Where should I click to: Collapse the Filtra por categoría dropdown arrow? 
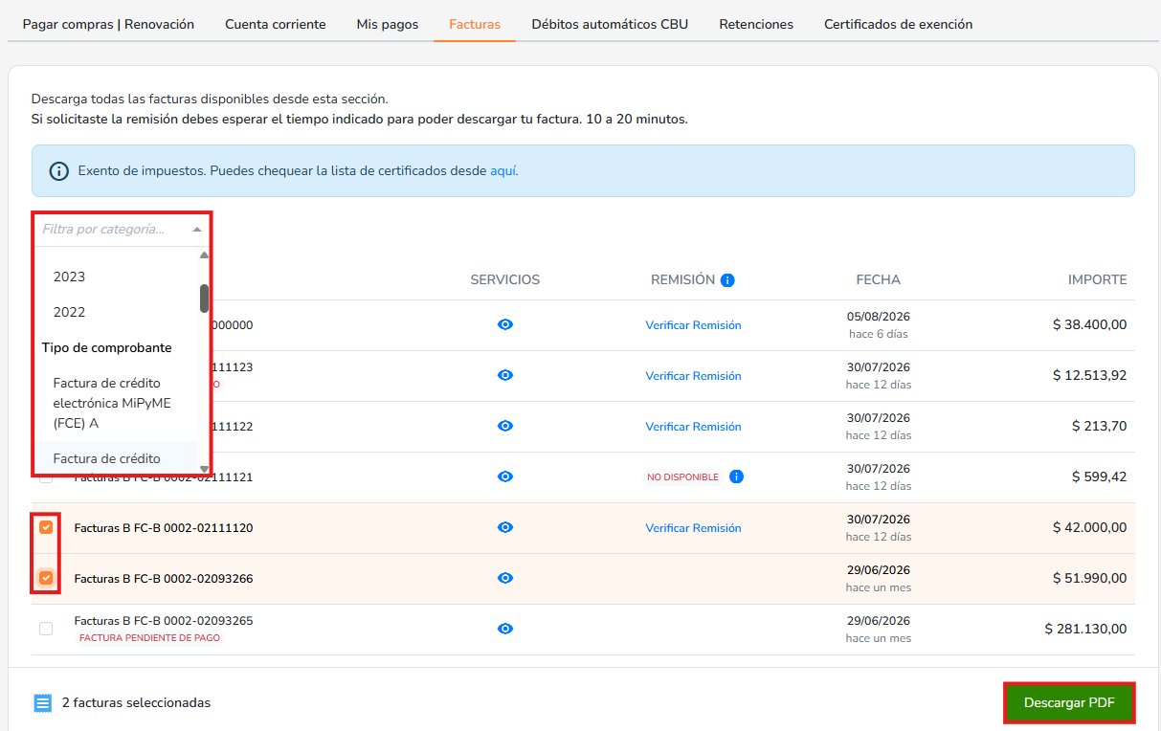(x=197, y=230)
